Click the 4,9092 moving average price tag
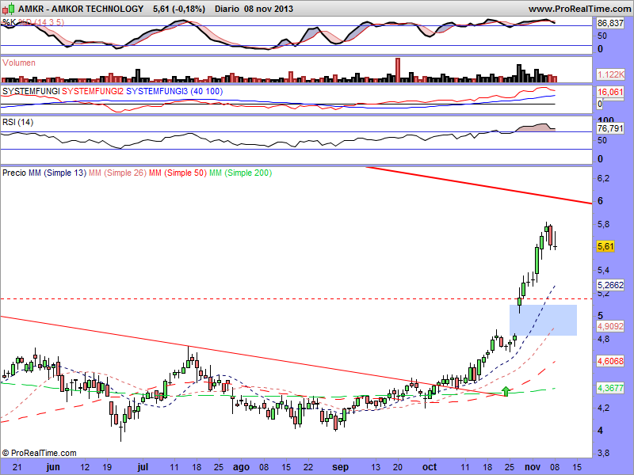The image size is (634, 475). point(611,325)
